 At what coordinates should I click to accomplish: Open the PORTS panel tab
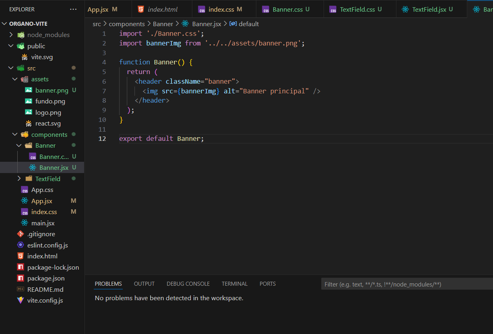268,284
